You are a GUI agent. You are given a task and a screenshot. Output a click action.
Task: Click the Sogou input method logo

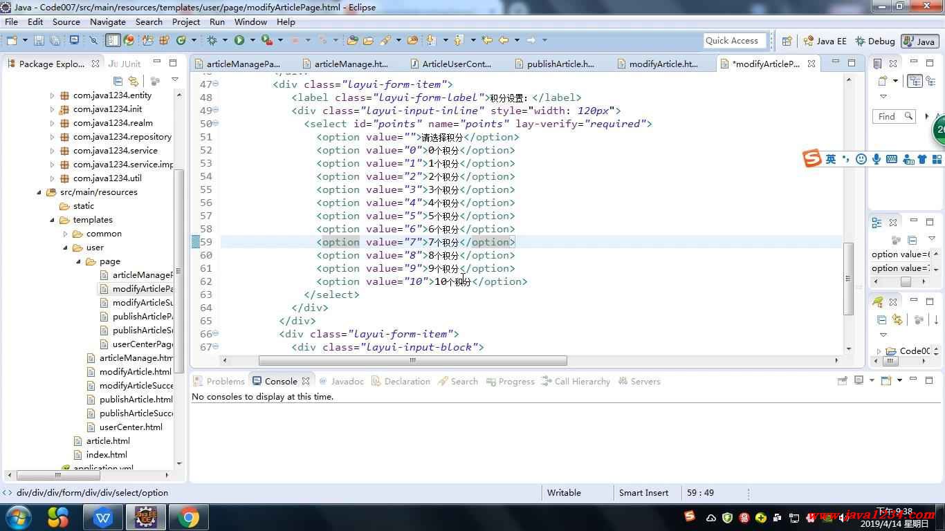pos(812,158)
